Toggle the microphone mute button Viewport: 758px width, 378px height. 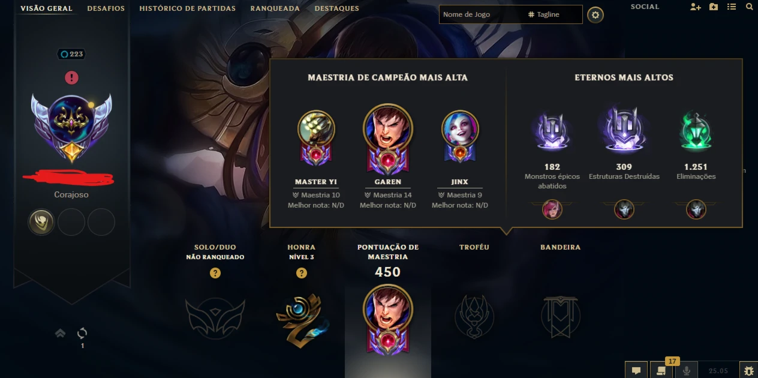[x=686, y=370]
